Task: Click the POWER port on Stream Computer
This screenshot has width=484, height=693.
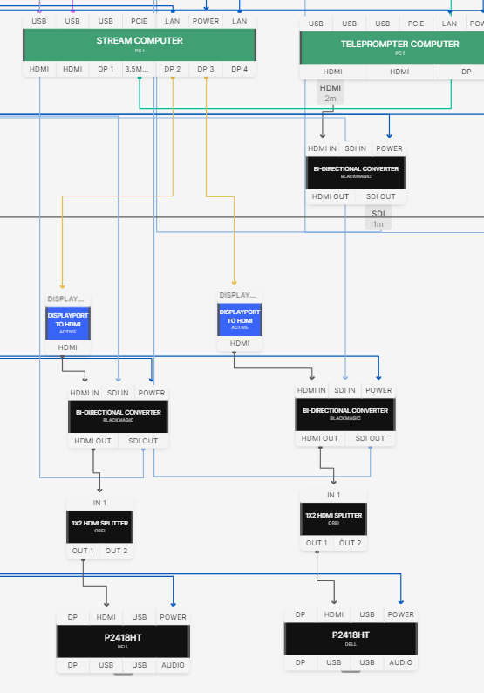Action: [206, 21]
